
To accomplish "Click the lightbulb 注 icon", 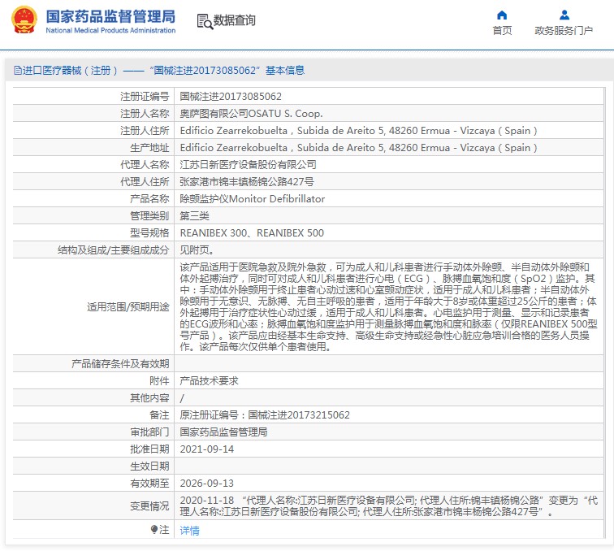I will coord(154,530).
